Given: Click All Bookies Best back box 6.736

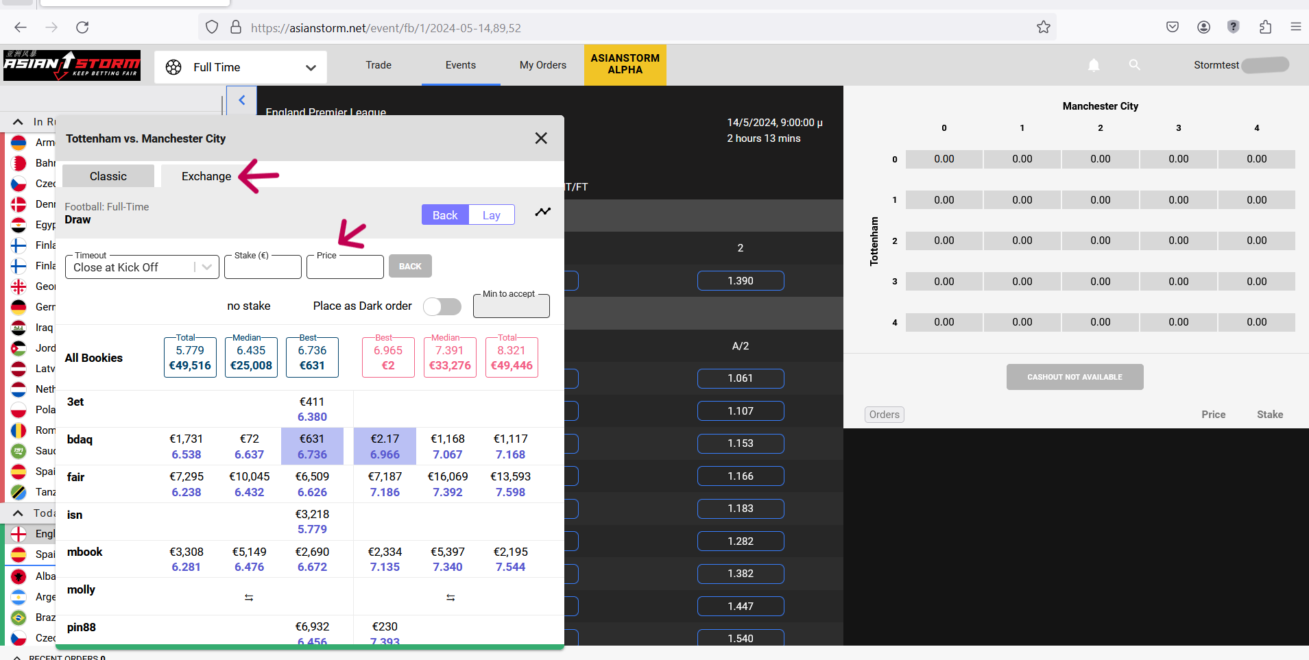Looking at the screenshot, I should tap(312, 357).
